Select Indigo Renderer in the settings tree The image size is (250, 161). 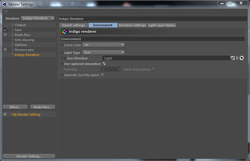coord(27,55)
